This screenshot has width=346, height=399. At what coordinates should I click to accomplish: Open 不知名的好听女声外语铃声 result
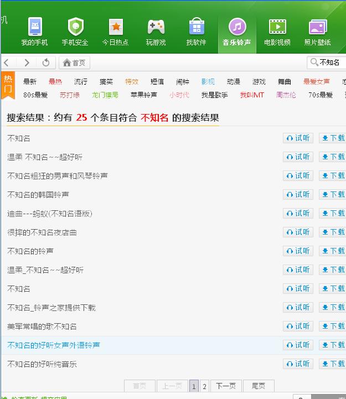pos(54,345)
